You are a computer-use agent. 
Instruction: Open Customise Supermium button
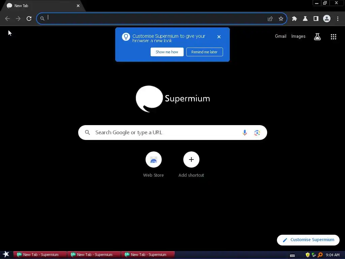pos(308,240)
